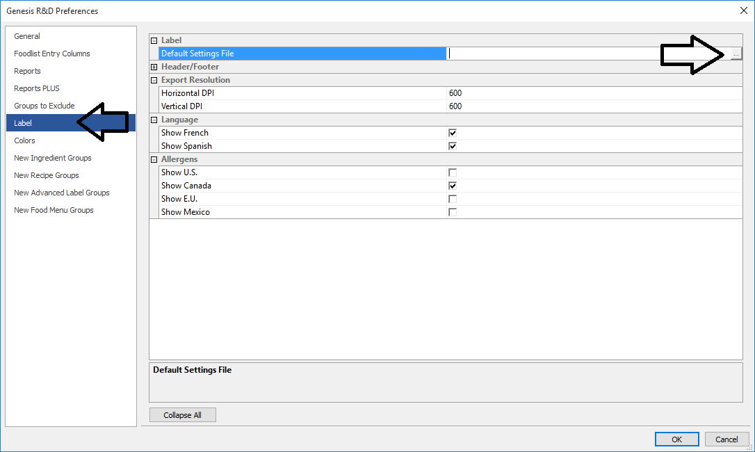The width and height of the screenshot is (755, 452).
Task: Select Foodlist Entry Columns in sidebar
Action: pyautogui.click(x=52, y=54)
